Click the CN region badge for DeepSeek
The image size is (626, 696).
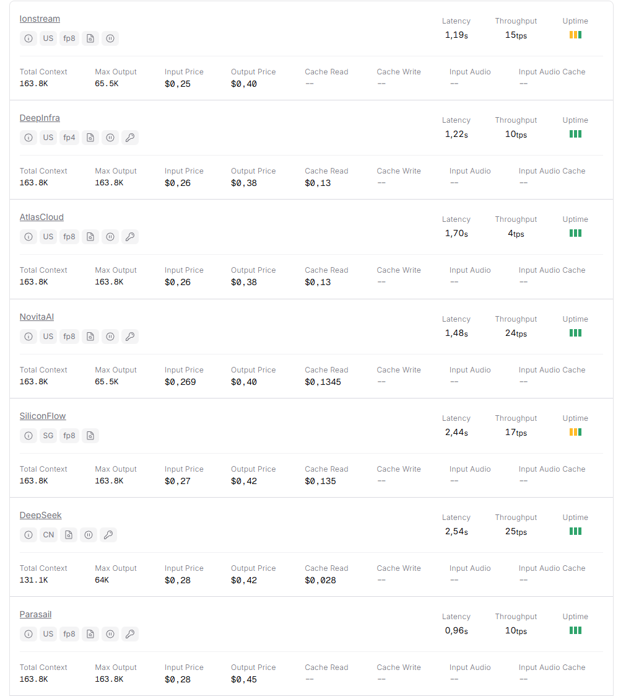48,535
